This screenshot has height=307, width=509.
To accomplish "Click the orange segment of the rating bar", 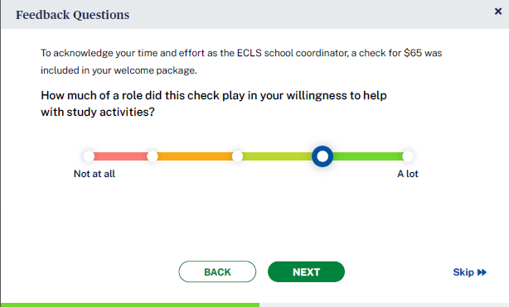I will [x=195, y=156].
